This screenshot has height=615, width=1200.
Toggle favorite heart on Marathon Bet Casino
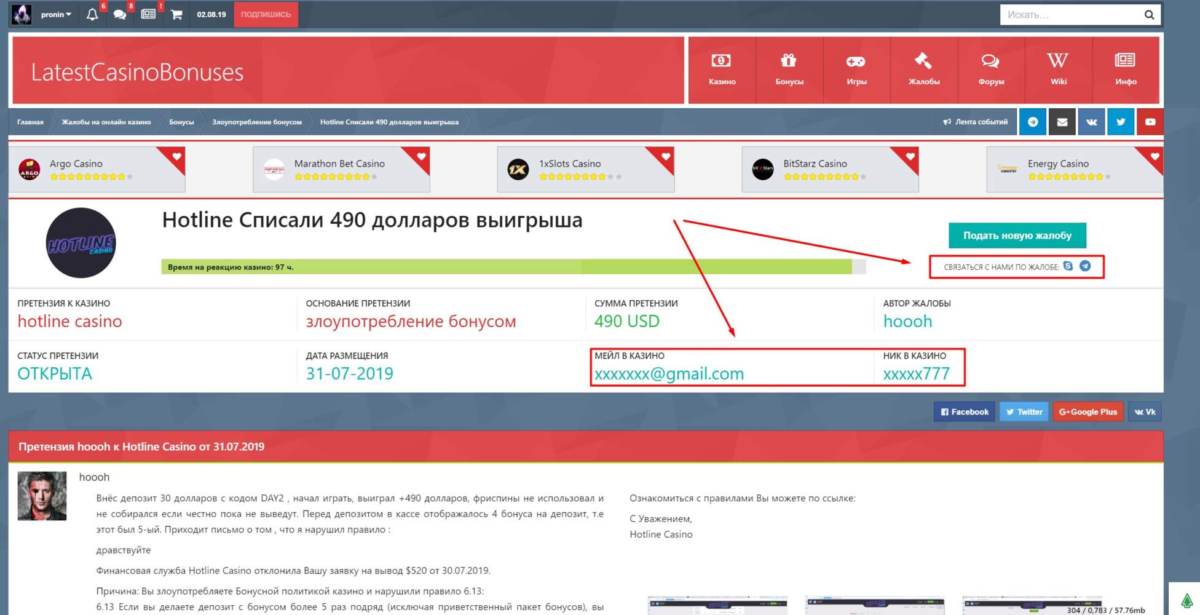pos(421,156)
